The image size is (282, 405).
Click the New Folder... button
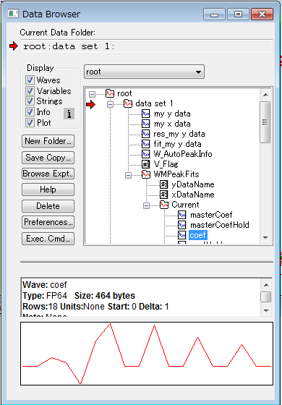(48, 141)
